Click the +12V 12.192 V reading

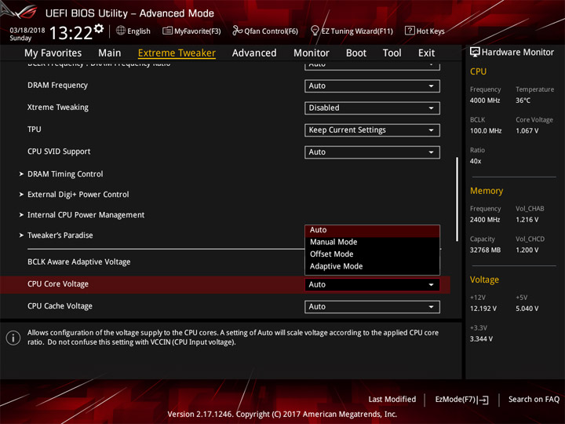pyautogui.click(x=483, y=309)
